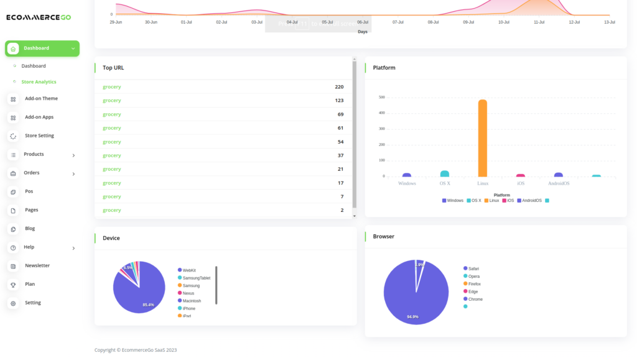Click the Linux orange legend swatch
The height and width of the screenshot is (358, 637).
pos(485,200)
